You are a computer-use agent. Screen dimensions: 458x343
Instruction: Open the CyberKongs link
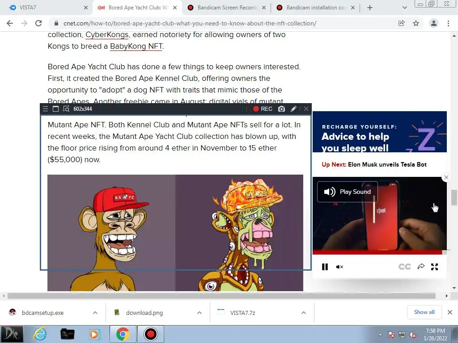[107, 35]
